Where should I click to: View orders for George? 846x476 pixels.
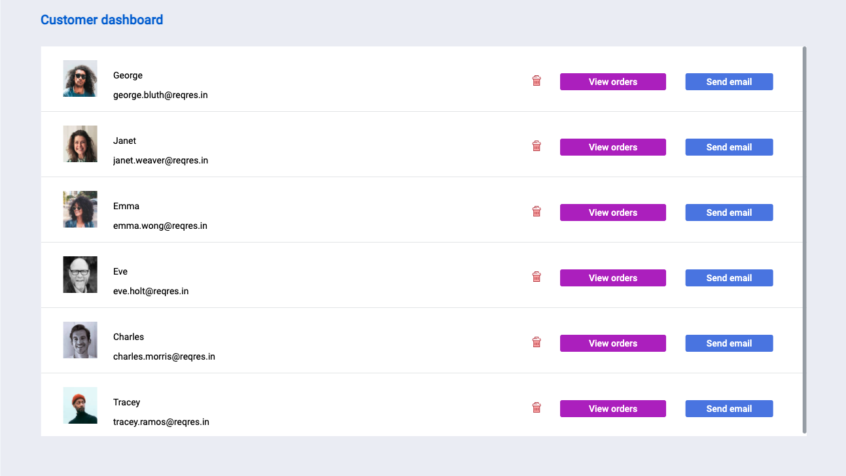pos(612,82)
